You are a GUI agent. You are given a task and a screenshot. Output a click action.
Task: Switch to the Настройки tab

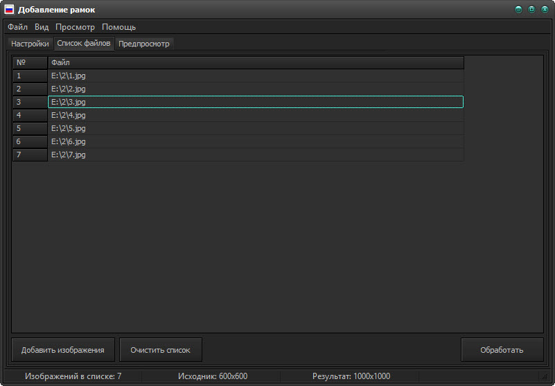coord(30,44)
